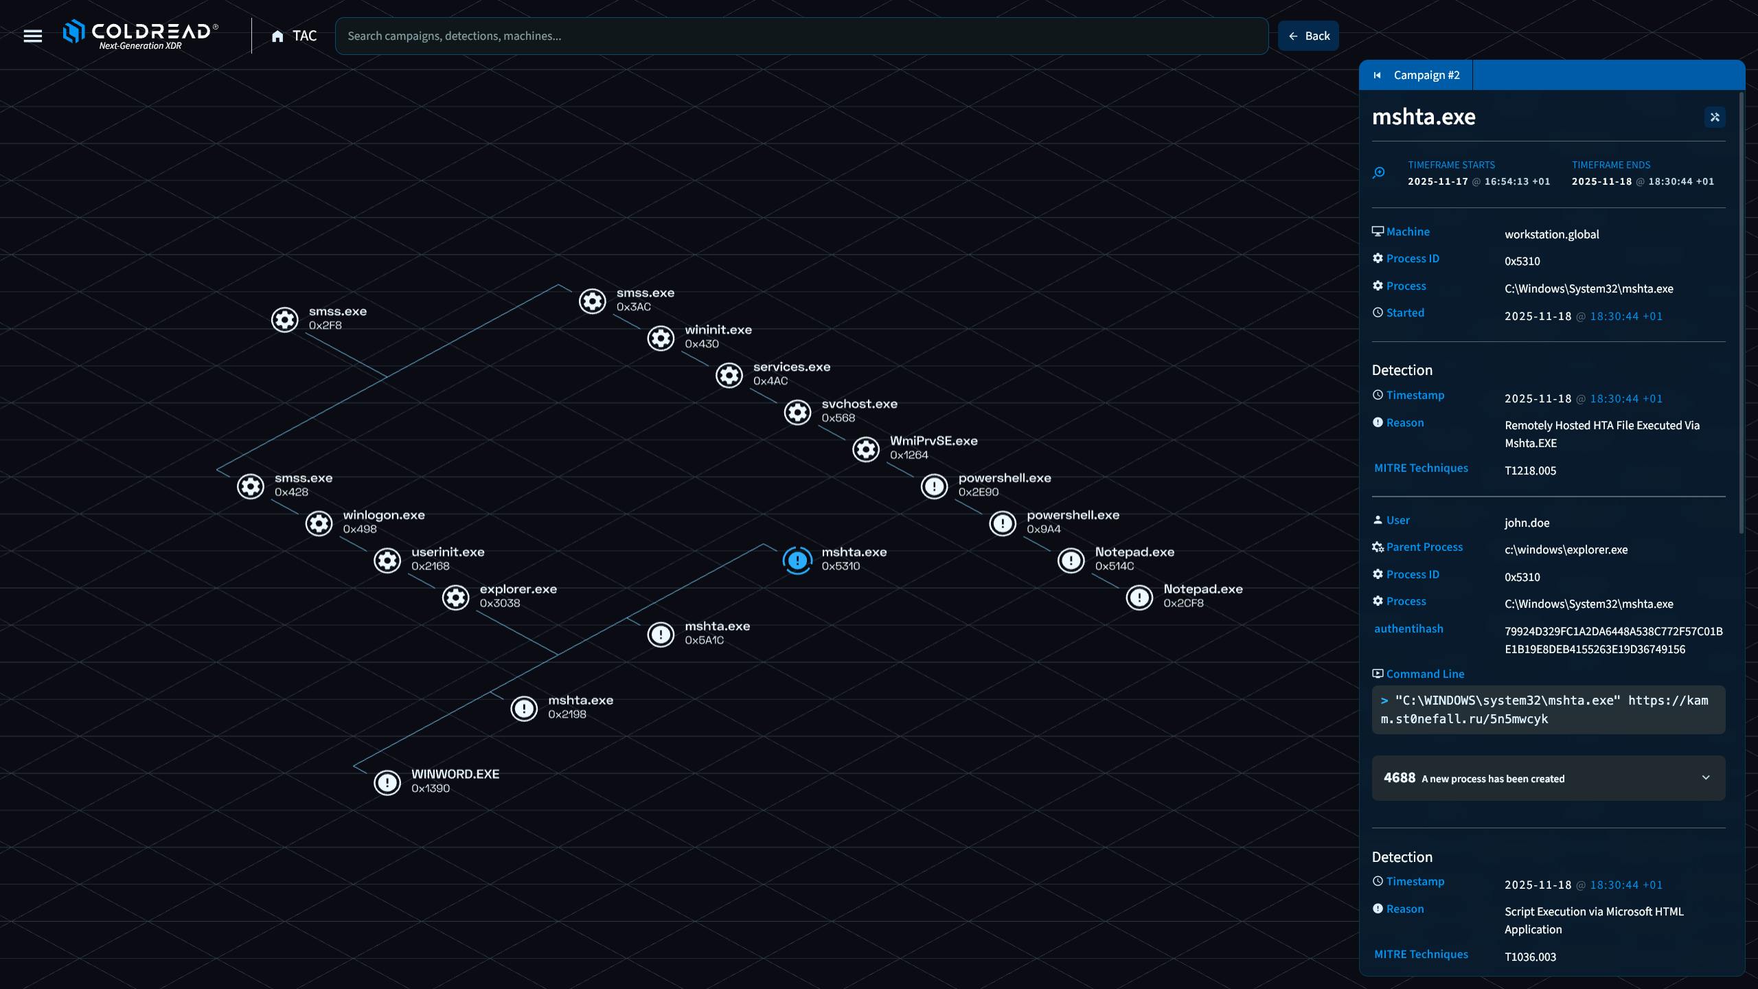Screen dimensions: 1758x989
Task: Open the hamburger navigation menu
Action: point(32,36)
